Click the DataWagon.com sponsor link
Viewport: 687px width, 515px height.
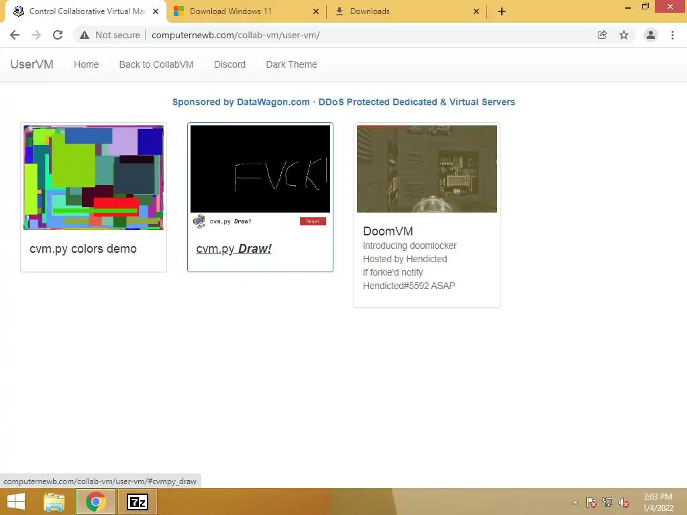pos(343,102)
